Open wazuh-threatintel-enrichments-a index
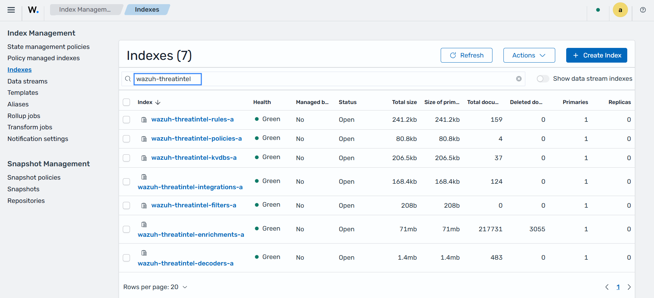Viewport: 654px width, 298px height. (x=191, y=235)
